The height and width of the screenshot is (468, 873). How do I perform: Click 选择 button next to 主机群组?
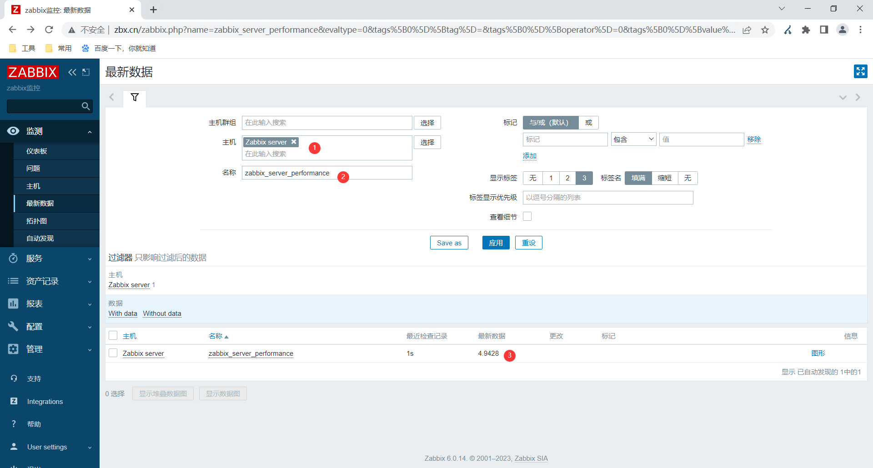427,123
